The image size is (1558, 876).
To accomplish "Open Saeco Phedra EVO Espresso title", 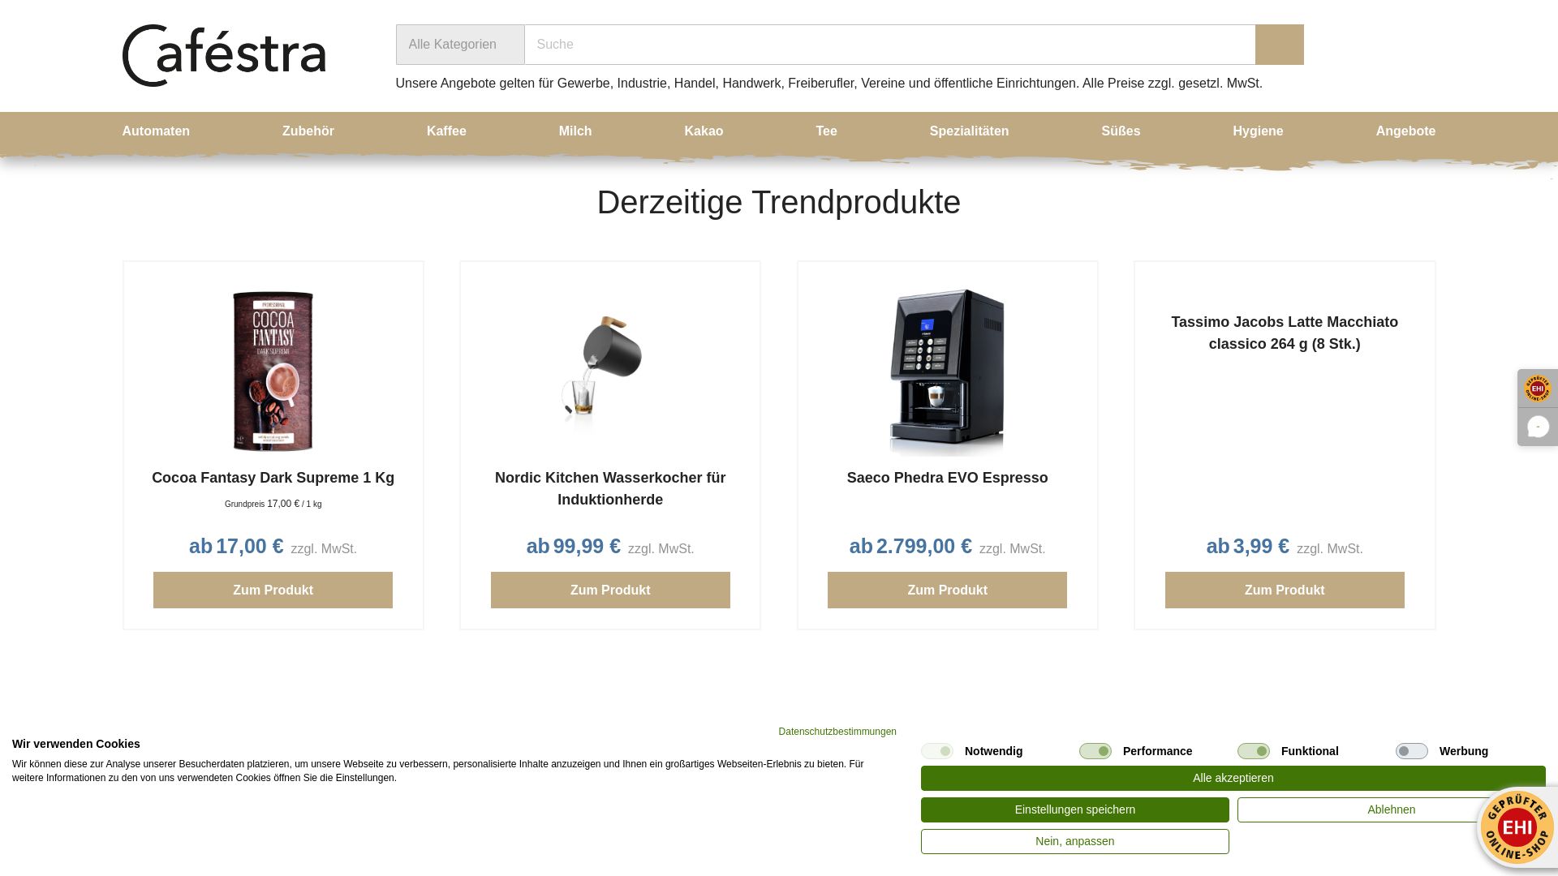I will 947,479.
